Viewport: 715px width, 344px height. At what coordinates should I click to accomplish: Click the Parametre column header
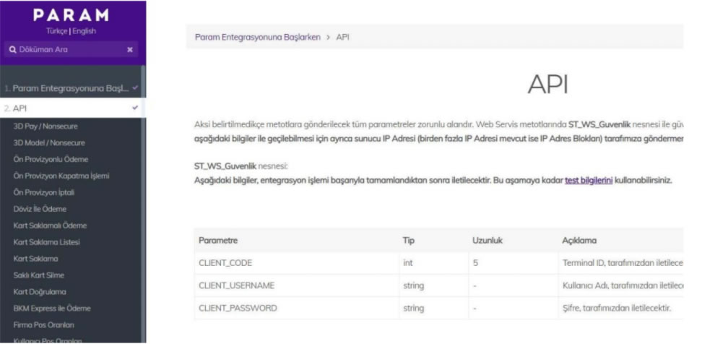tap(218, 241)
